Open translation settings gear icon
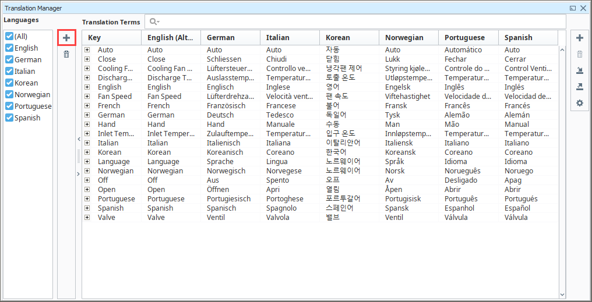The image size is (592, 302). [x=580, y=103]
